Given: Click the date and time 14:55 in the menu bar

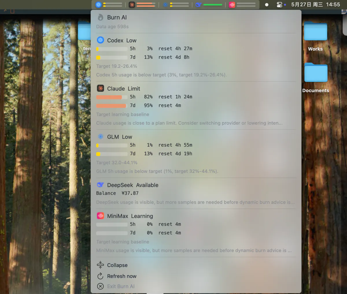Looking at the screenshot, I should click(x=315, y=5).
